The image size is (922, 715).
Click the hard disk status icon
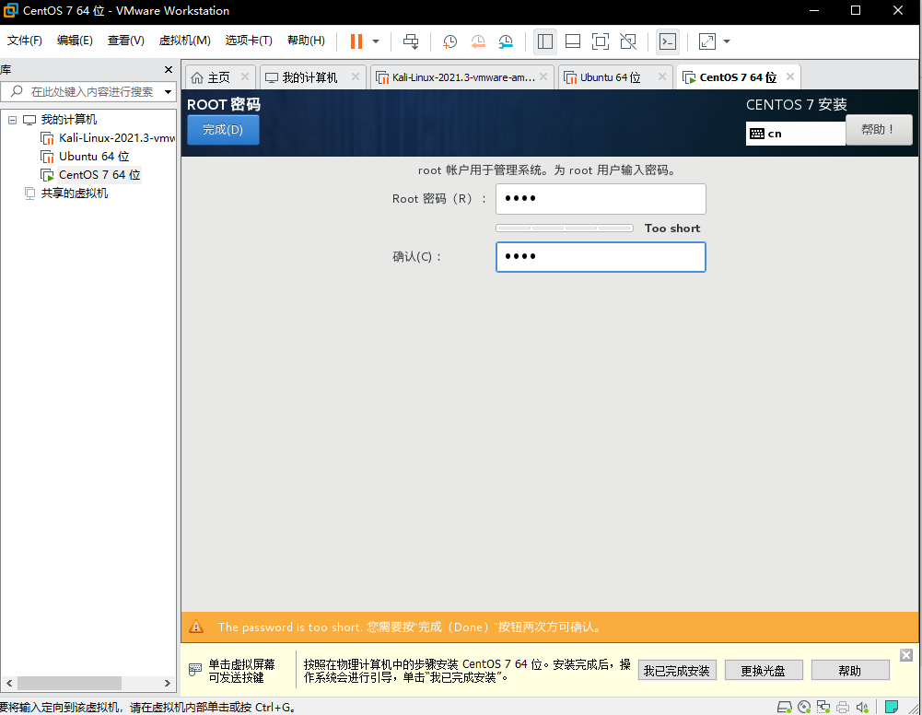coord(784,706)
